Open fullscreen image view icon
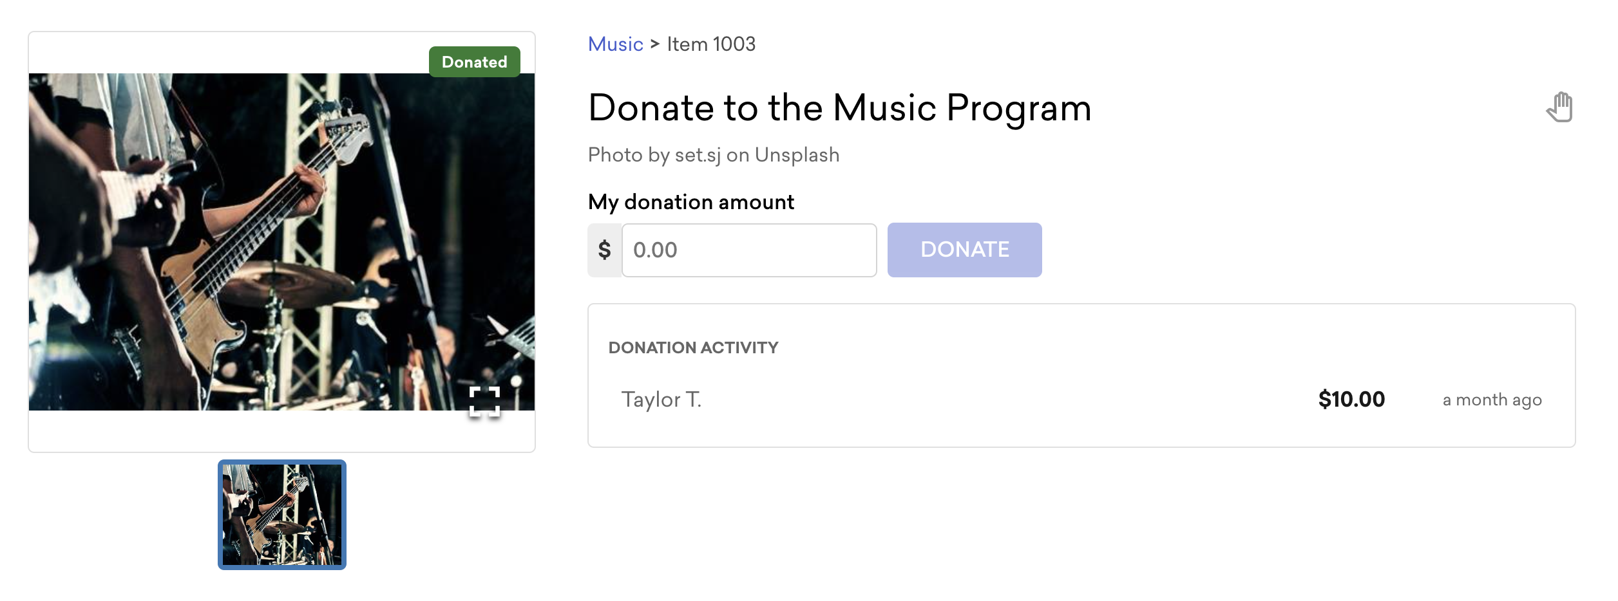1618x601 pixels. (x=484, y=402)
